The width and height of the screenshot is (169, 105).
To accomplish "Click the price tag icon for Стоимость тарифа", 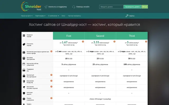I will click(24, 44).
